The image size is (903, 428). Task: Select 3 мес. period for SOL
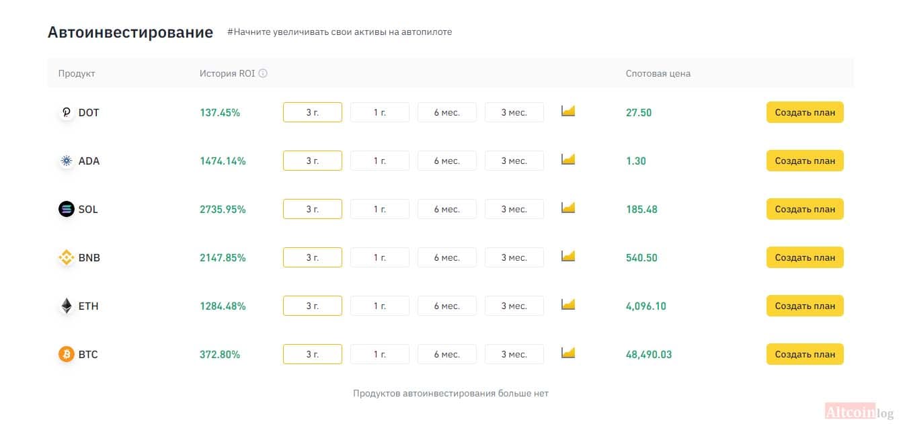514,209
